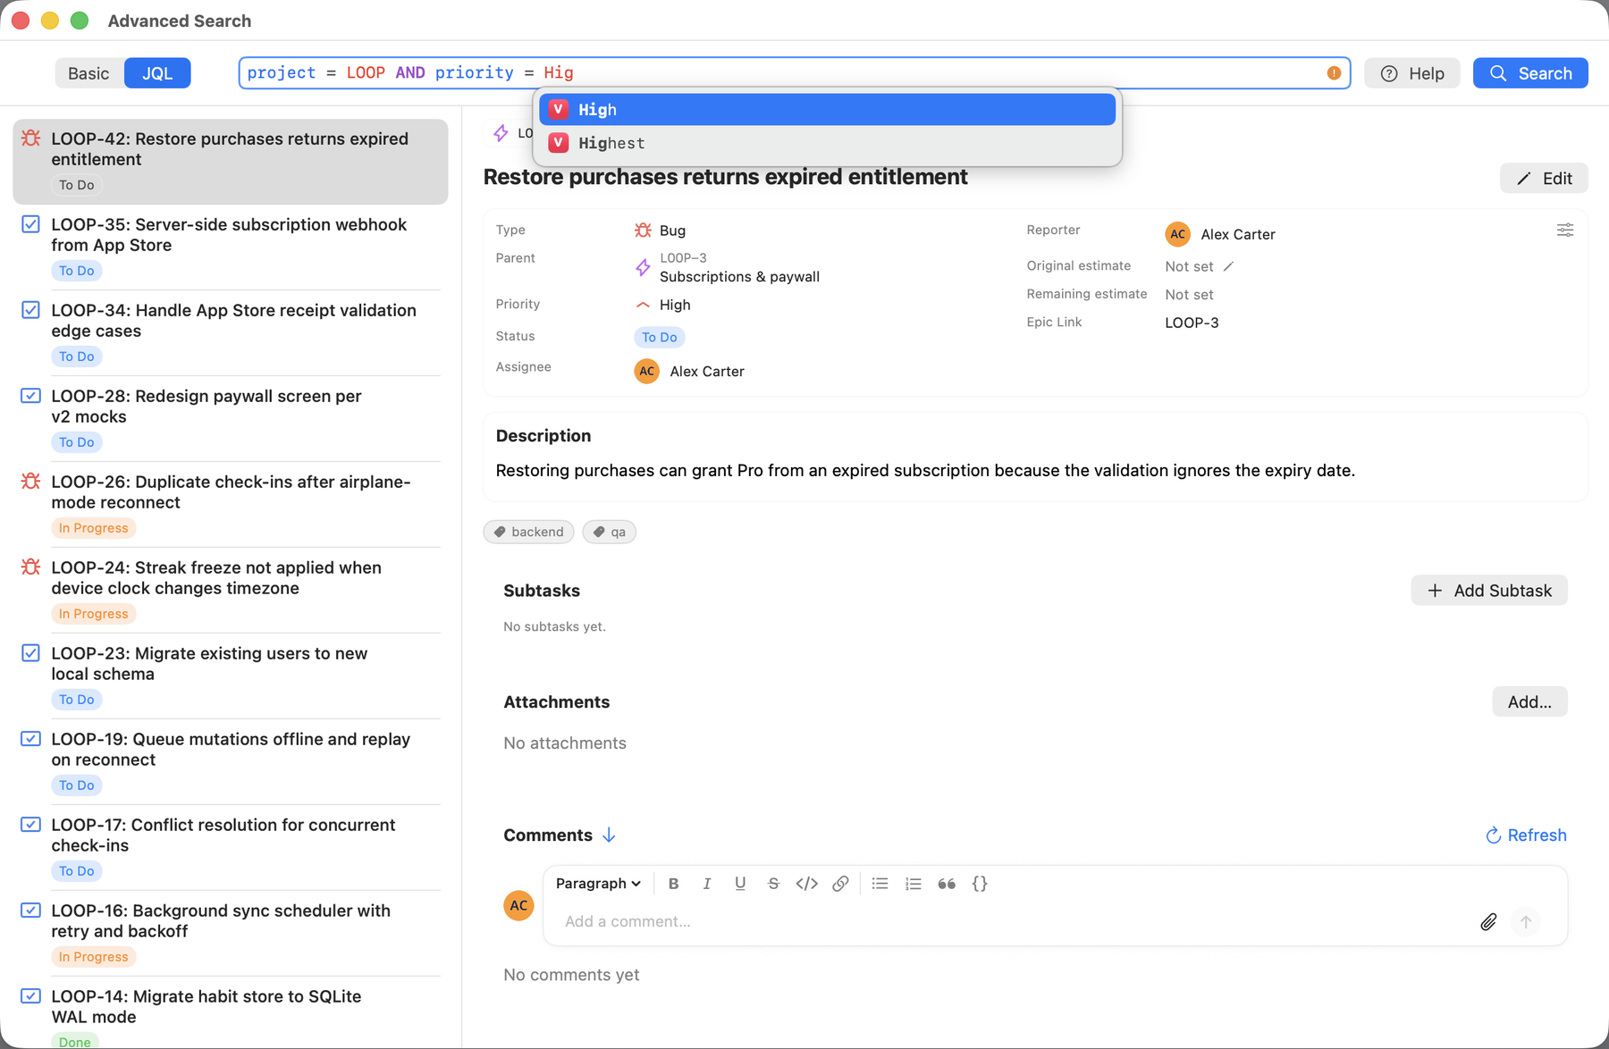The height and width of the screenshot is (1049, 1609).
Task: Open LOOP-14 Migrate habit store issue
Action: tap(231, 1014)
